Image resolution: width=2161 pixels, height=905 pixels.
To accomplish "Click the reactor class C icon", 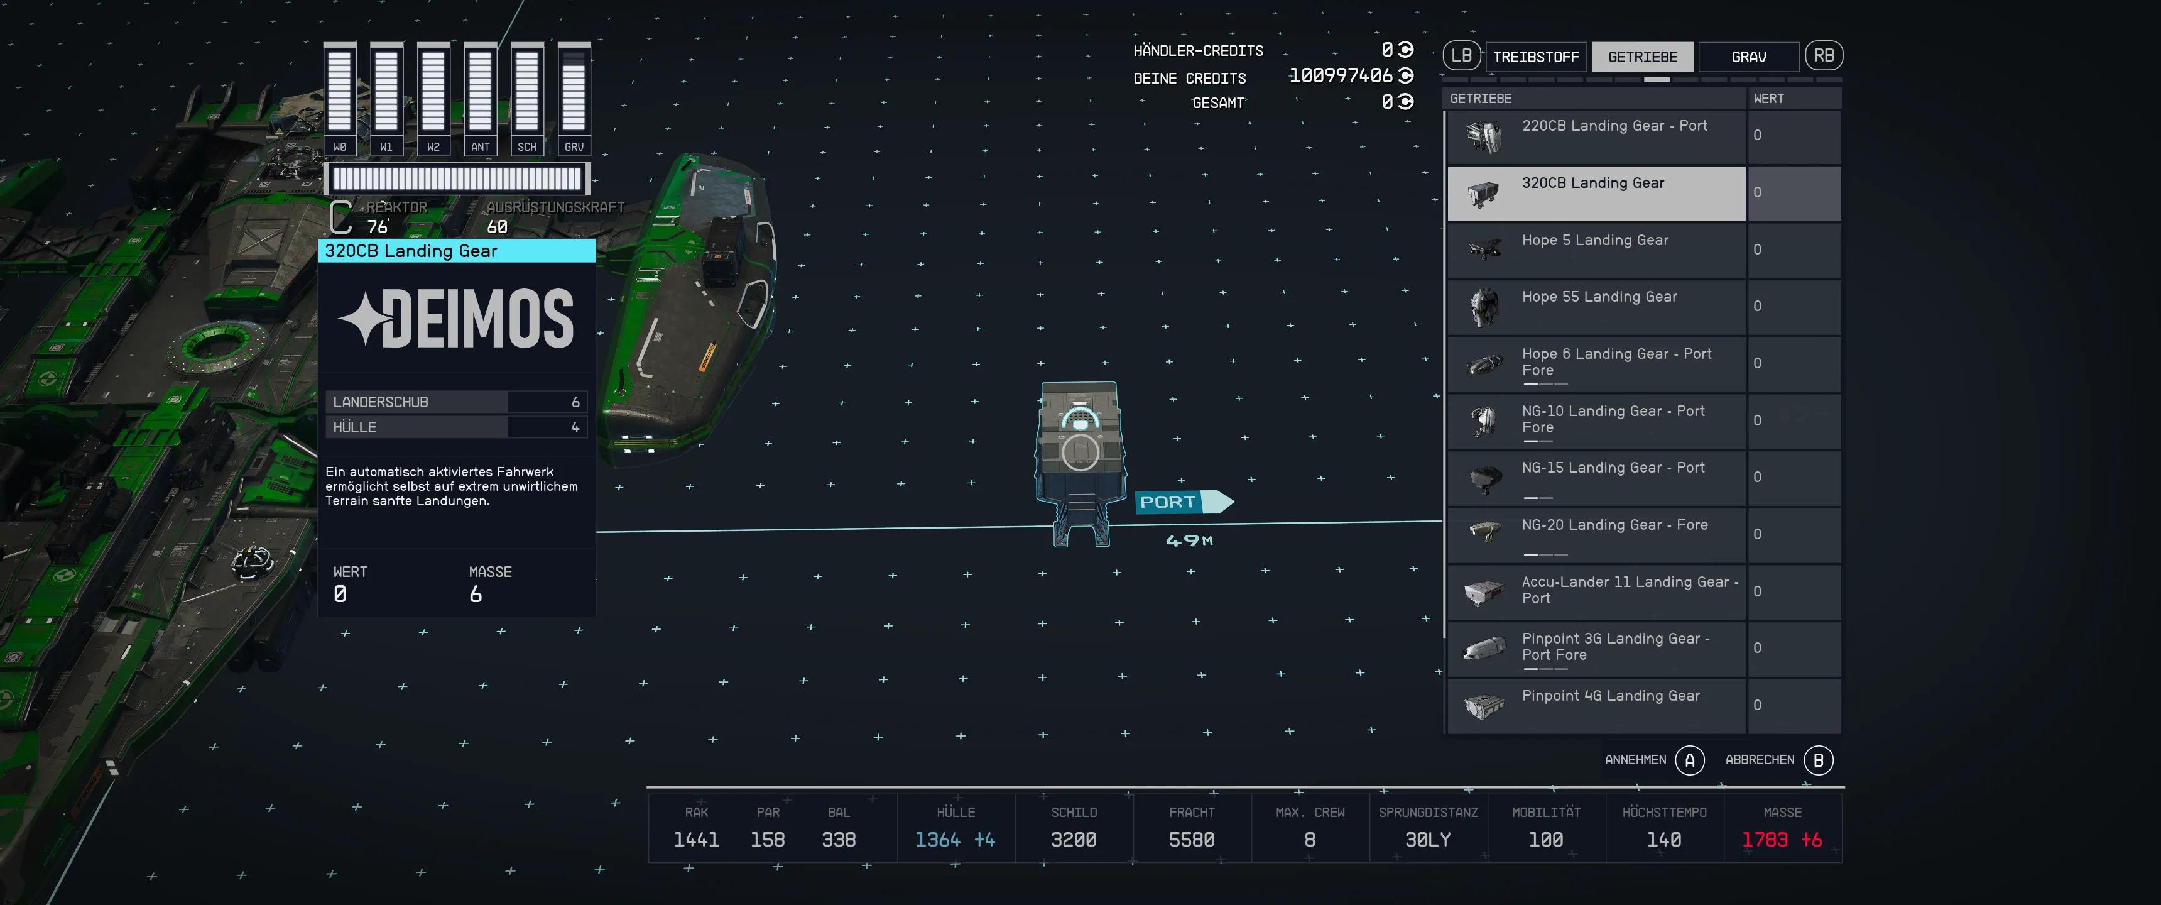I will tap(340, 217).
